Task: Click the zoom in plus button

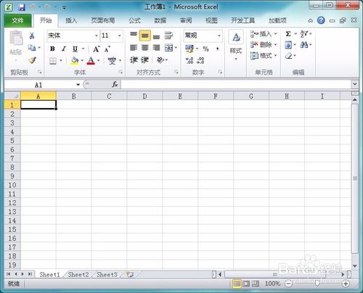Action: (x=346, y=284)
